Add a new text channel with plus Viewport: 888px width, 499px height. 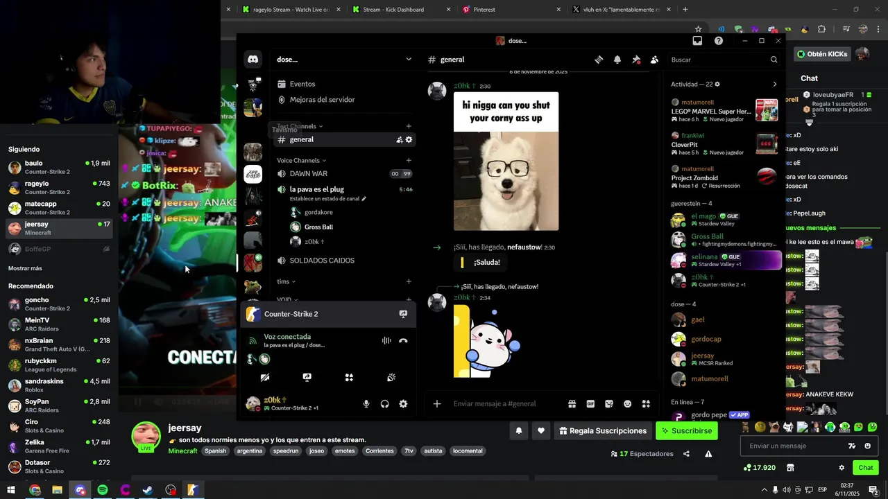409,126
